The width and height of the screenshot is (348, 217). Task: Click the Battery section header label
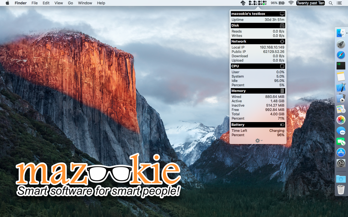[x=238, y=125]
